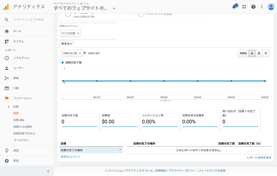This screenshot has height=176, width=277.
Task: Open the three-dot more options menu
Action: 262,7
